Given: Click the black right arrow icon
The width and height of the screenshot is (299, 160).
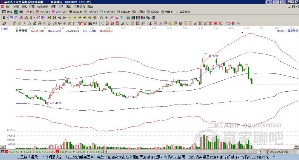Looking at the screenshot, I should (65, 18).
